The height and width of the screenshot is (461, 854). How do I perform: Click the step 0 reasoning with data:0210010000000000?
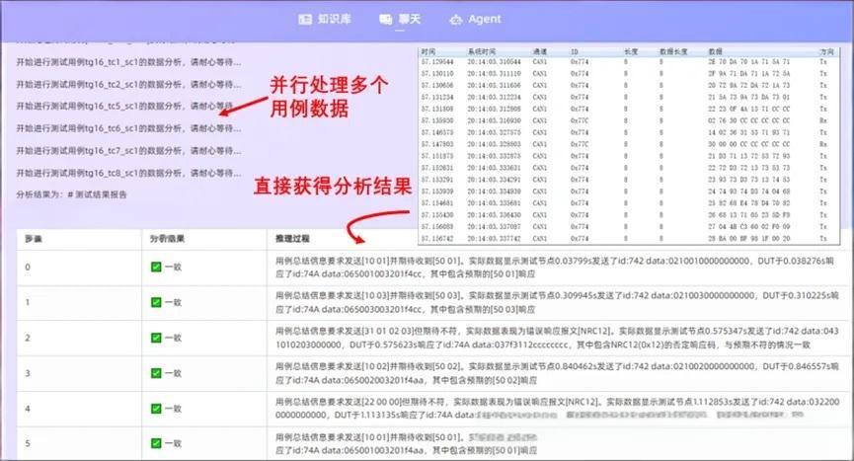pyautogui.click(x=555, y=268)
